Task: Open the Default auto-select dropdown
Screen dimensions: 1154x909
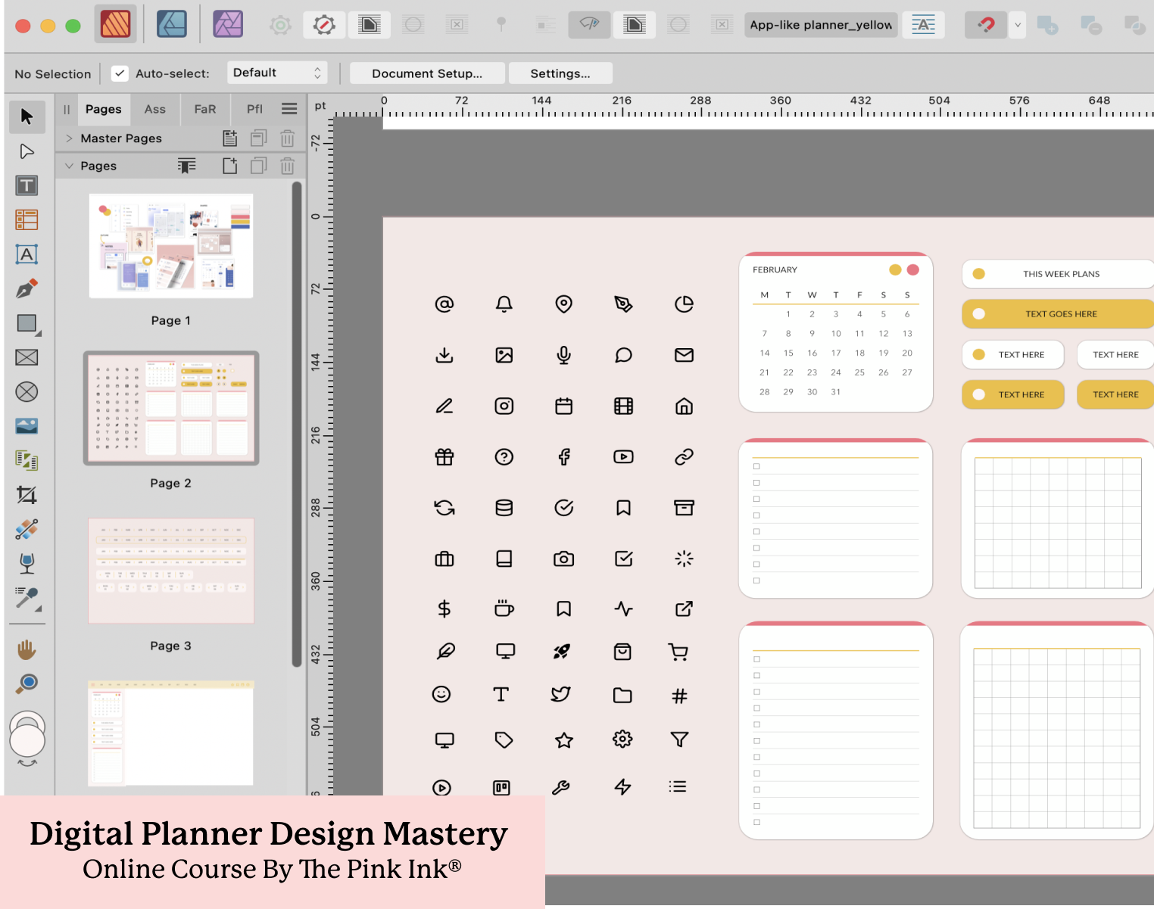Action: (x=277, y=72)
